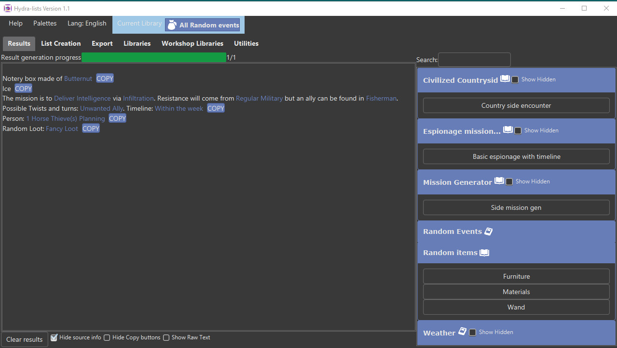Click the Mission Generator book icon

(x=500, y=180)
